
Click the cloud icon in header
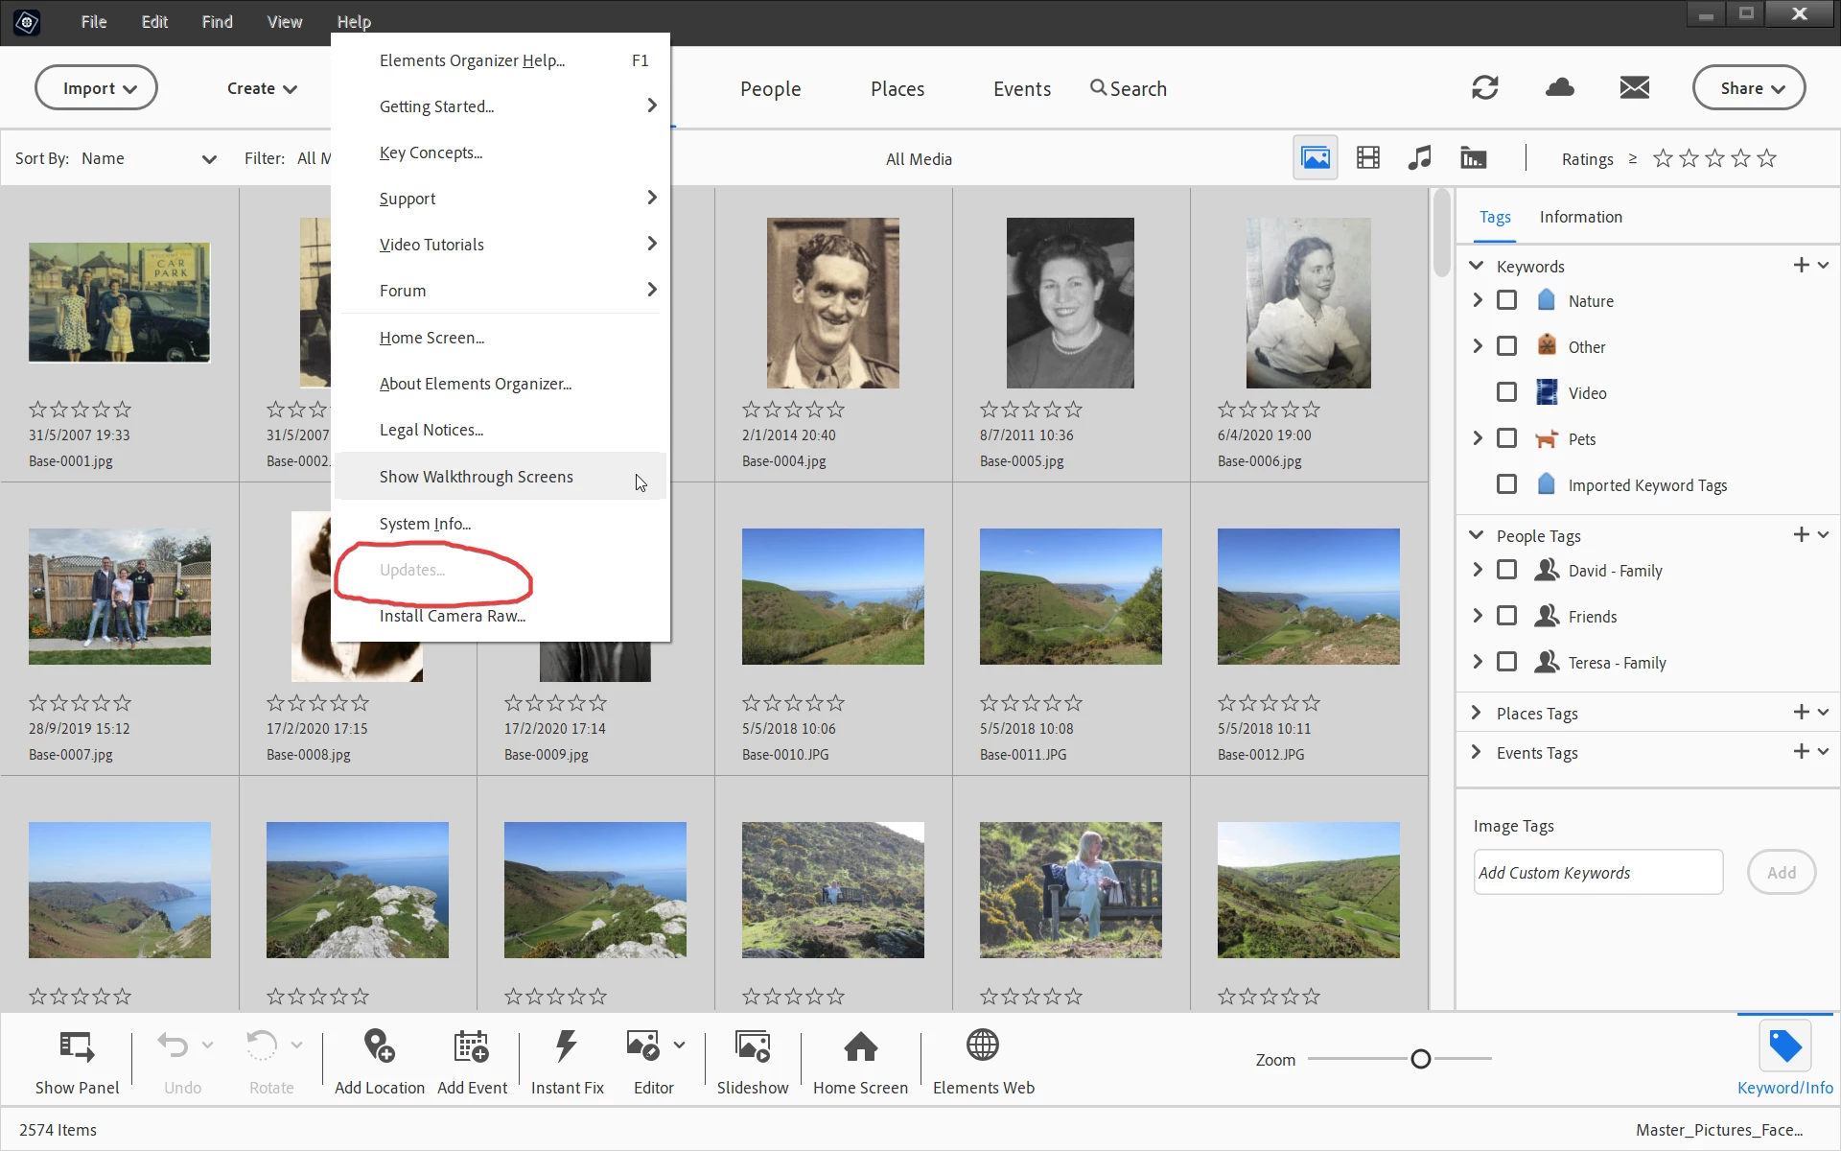1560,88
